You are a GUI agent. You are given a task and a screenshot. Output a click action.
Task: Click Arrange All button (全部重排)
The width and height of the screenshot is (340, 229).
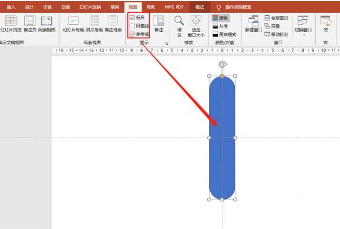(276, 18)
